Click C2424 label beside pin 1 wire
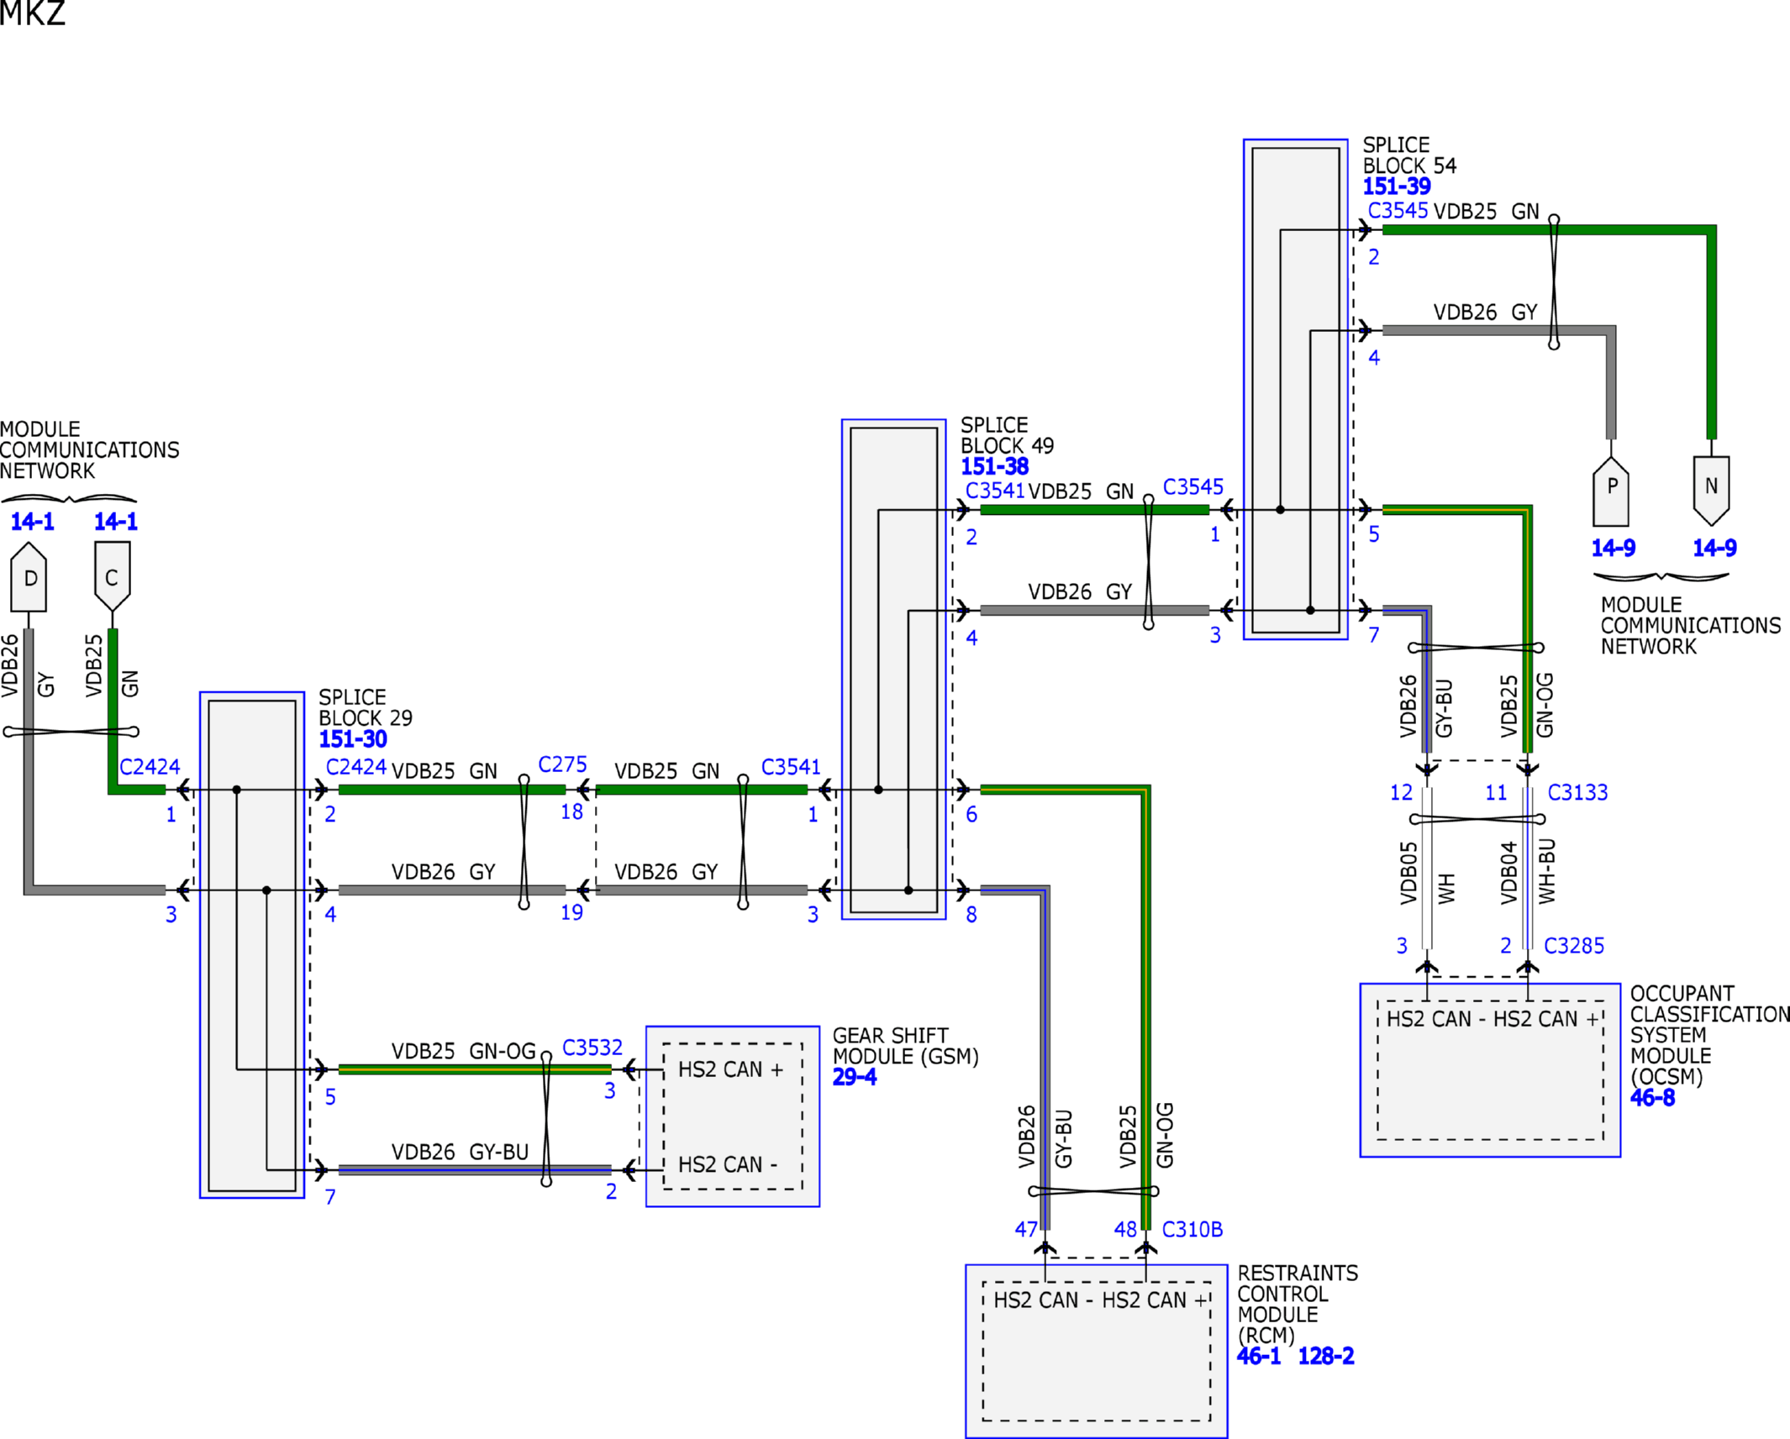 click(x=150, y=767)
